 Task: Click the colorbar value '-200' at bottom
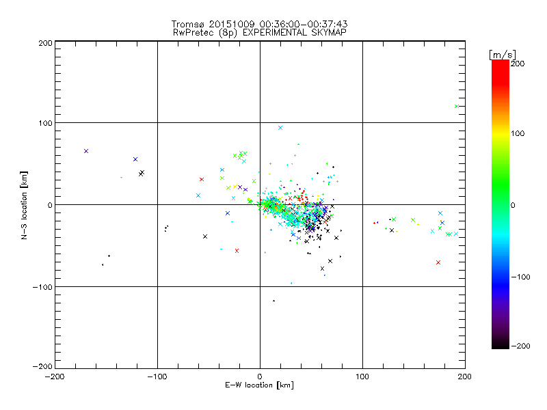(x=520, y=346)
